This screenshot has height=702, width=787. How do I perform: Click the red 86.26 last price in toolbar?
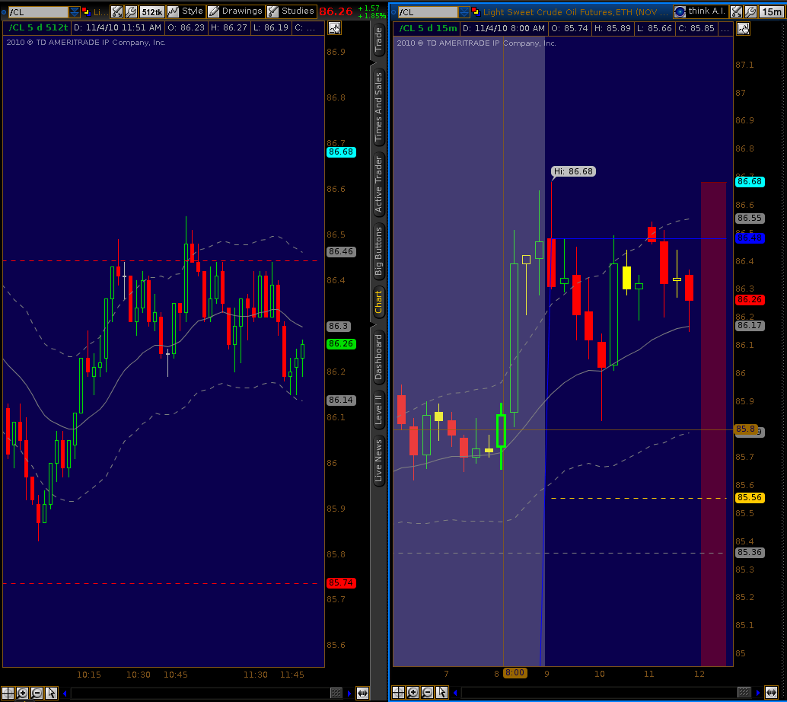coord(336,11)
